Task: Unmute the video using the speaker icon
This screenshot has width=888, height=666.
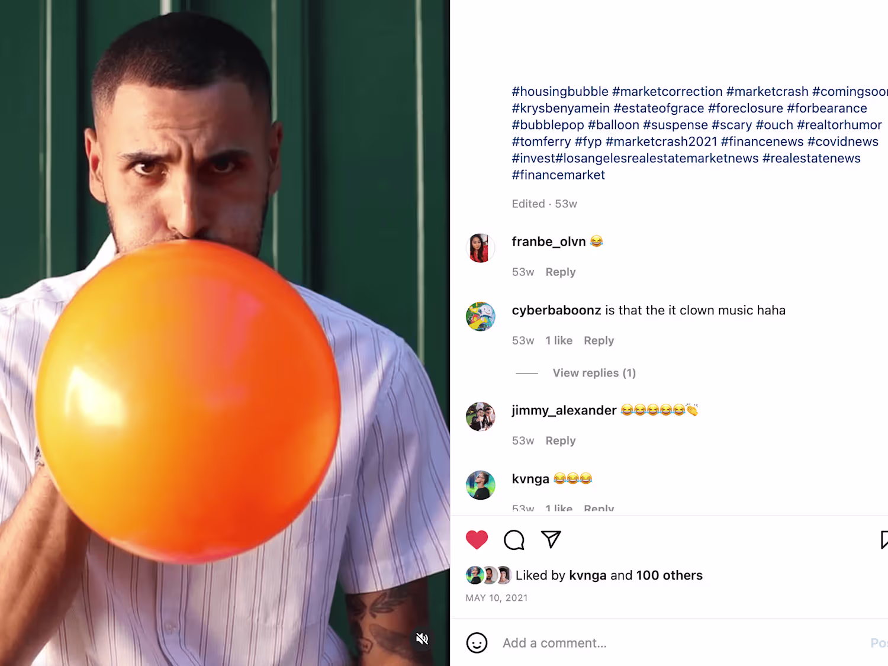Action: [422, 639]
